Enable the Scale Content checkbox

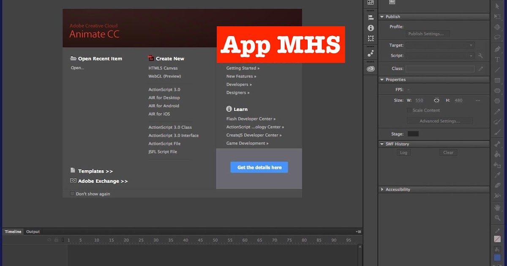click(409, 110)
